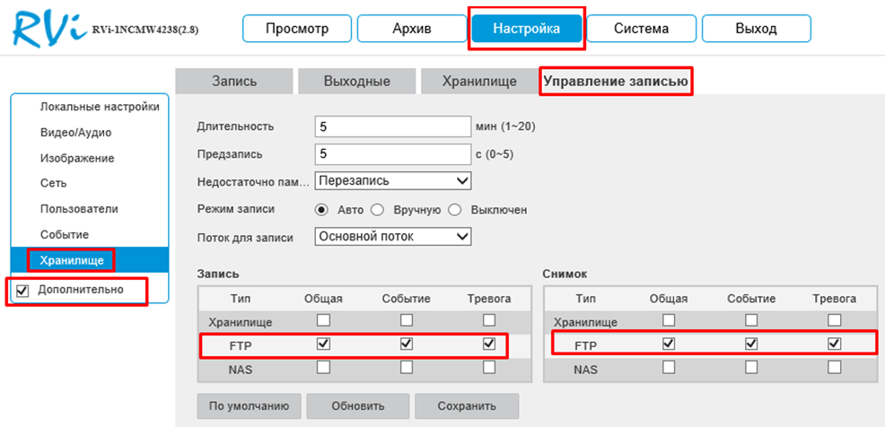Viewport: 885px width, 427px height.
Task: Switch to the Запись tab
Action: tap(234, 81)
